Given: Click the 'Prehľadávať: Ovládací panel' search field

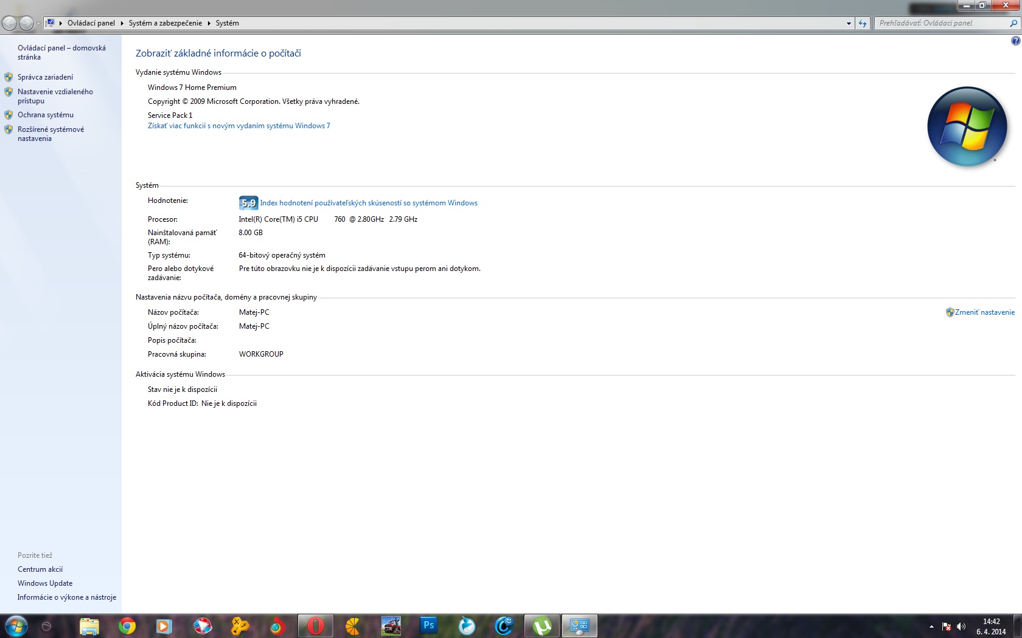Looking at the screenshot, I should (942, 23).
